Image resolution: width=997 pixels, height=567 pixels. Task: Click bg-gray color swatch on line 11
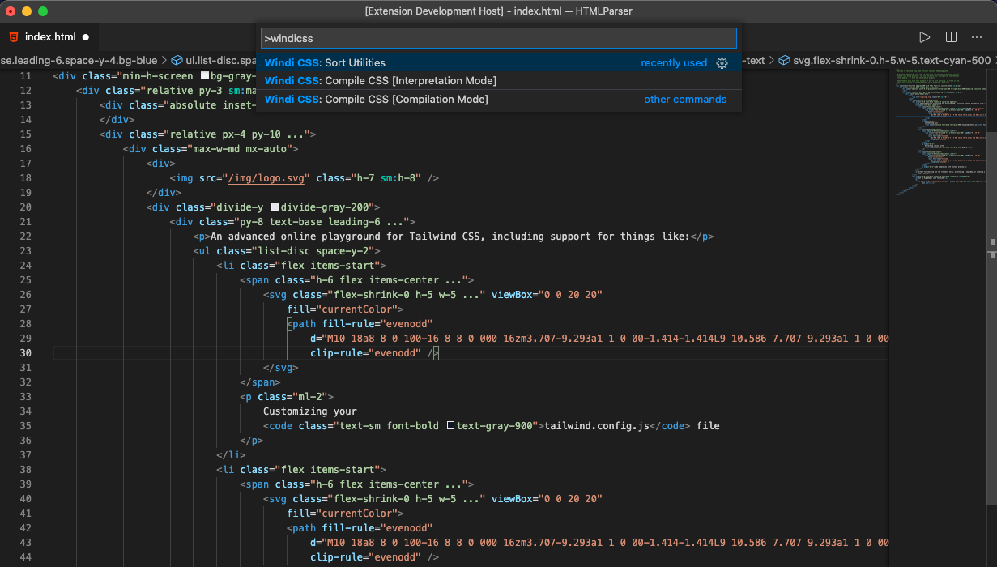click(x=205, y=76)
